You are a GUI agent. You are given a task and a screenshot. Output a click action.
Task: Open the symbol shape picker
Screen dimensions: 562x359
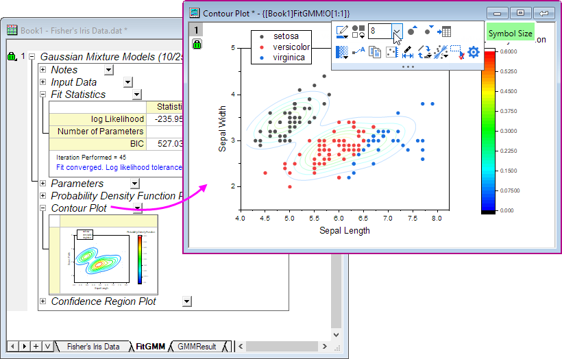click(358, 32)
